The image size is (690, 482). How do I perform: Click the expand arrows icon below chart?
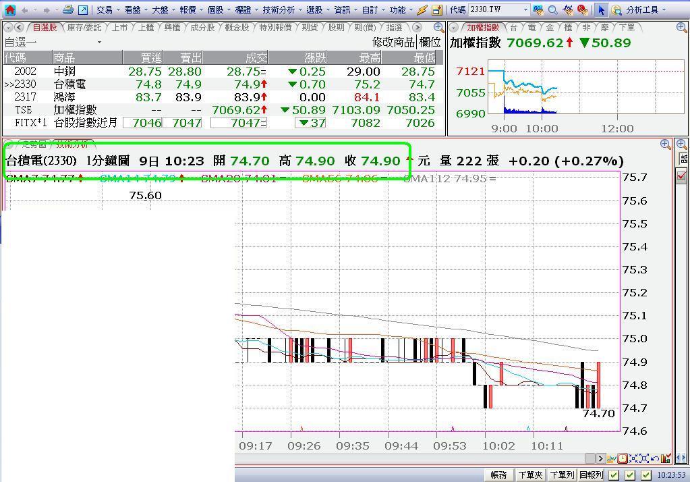click(644, 458)
